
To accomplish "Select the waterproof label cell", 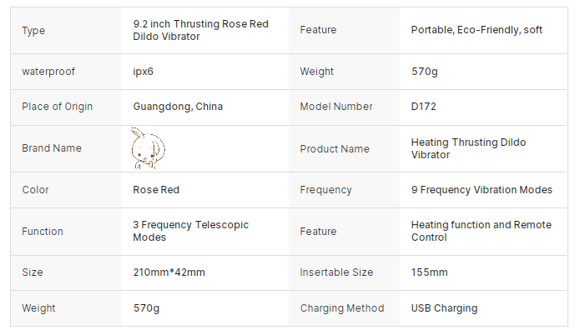I will click(x=67, y=72).
